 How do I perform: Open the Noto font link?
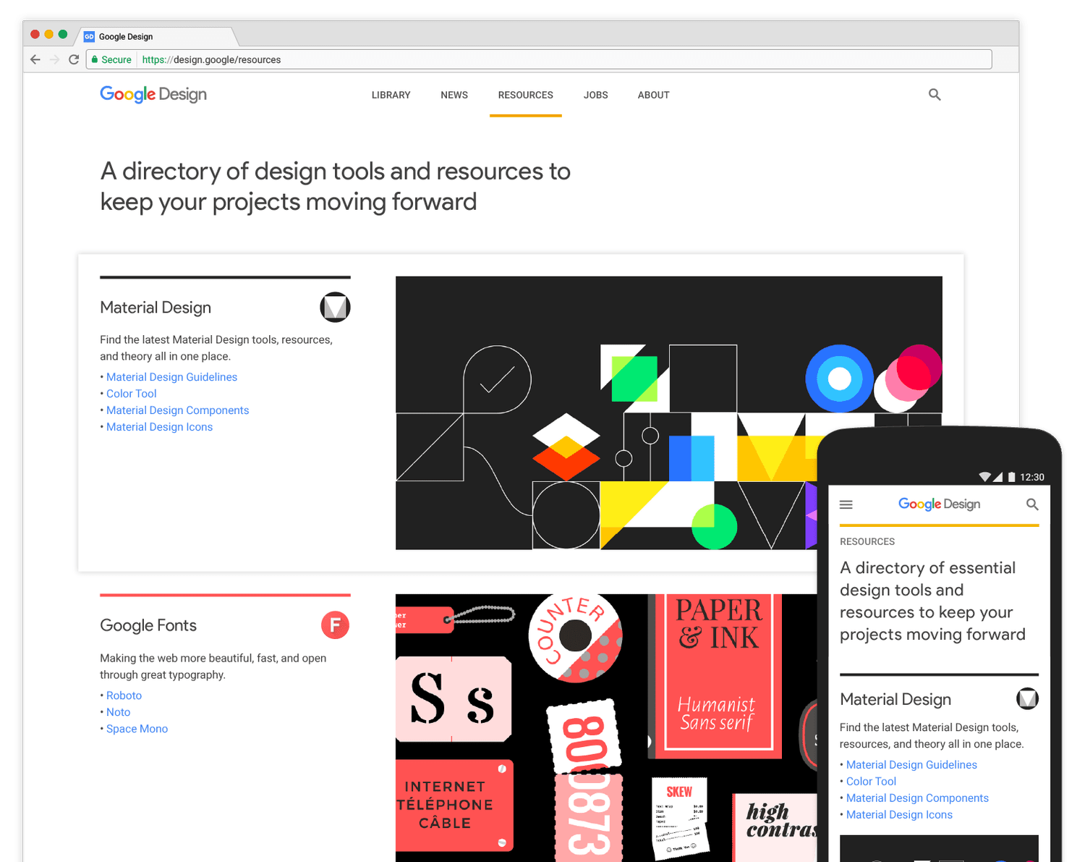[x=118, y=712]
